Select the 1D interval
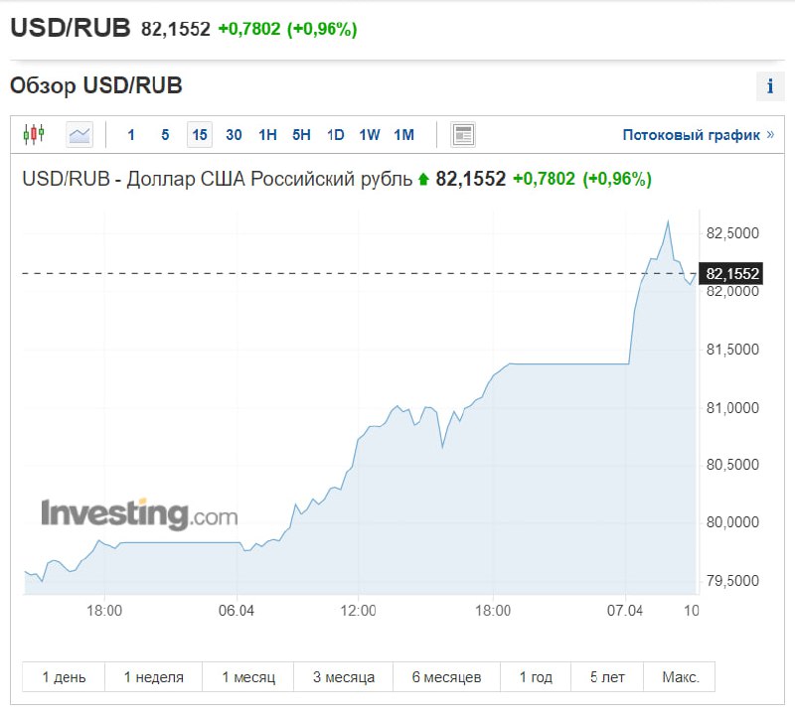 click(336, 135)
